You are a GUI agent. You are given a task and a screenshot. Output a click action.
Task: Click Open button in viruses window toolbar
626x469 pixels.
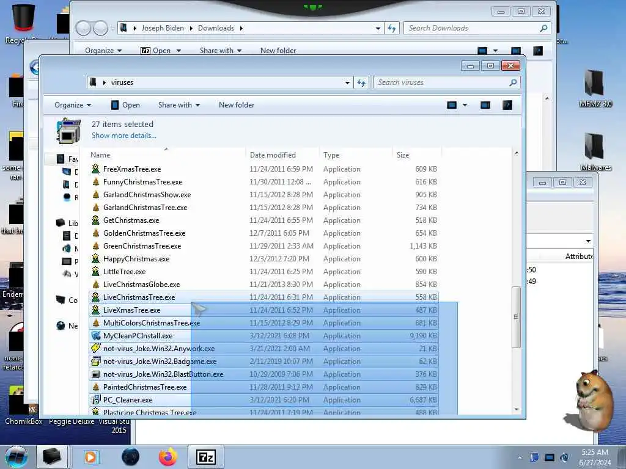[x=125, y=105]
